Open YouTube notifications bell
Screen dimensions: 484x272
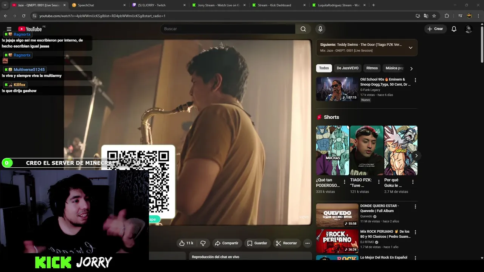point(454,29)
